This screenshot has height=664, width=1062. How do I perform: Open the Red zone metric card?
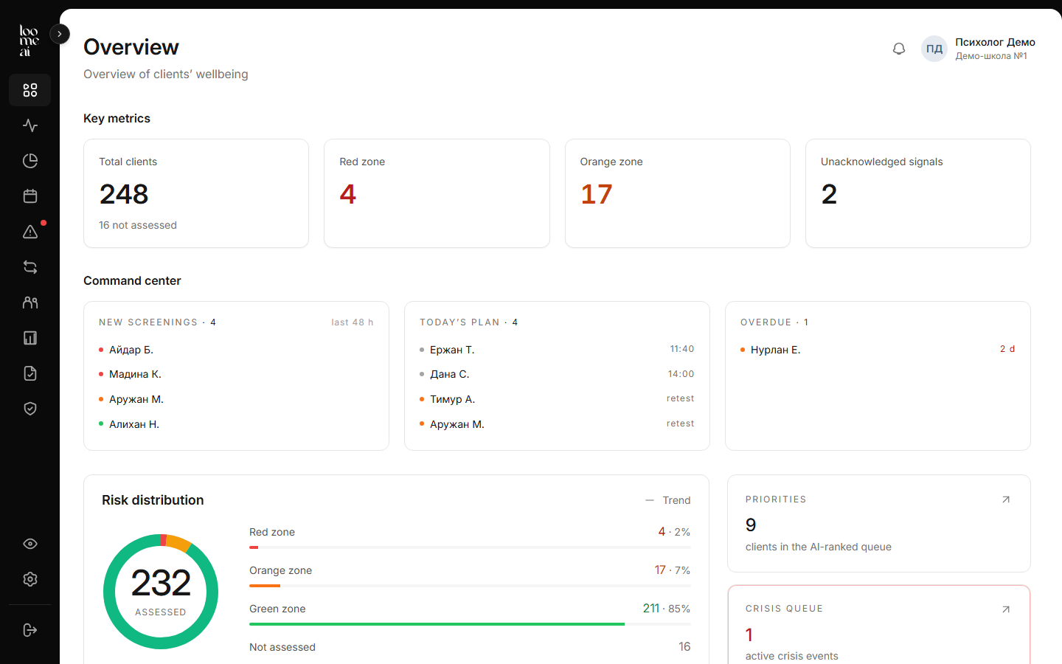[437, 193]
